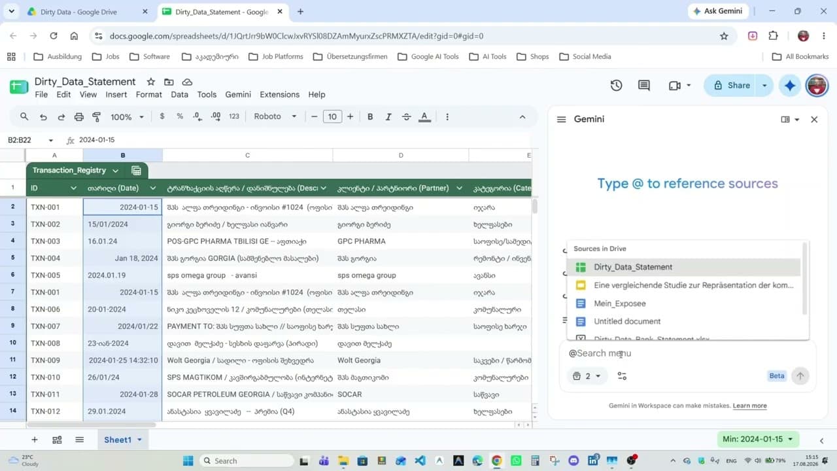Expand the Name box dropdown
This screenshot has width=837, height=471.
tap(50, 140)
